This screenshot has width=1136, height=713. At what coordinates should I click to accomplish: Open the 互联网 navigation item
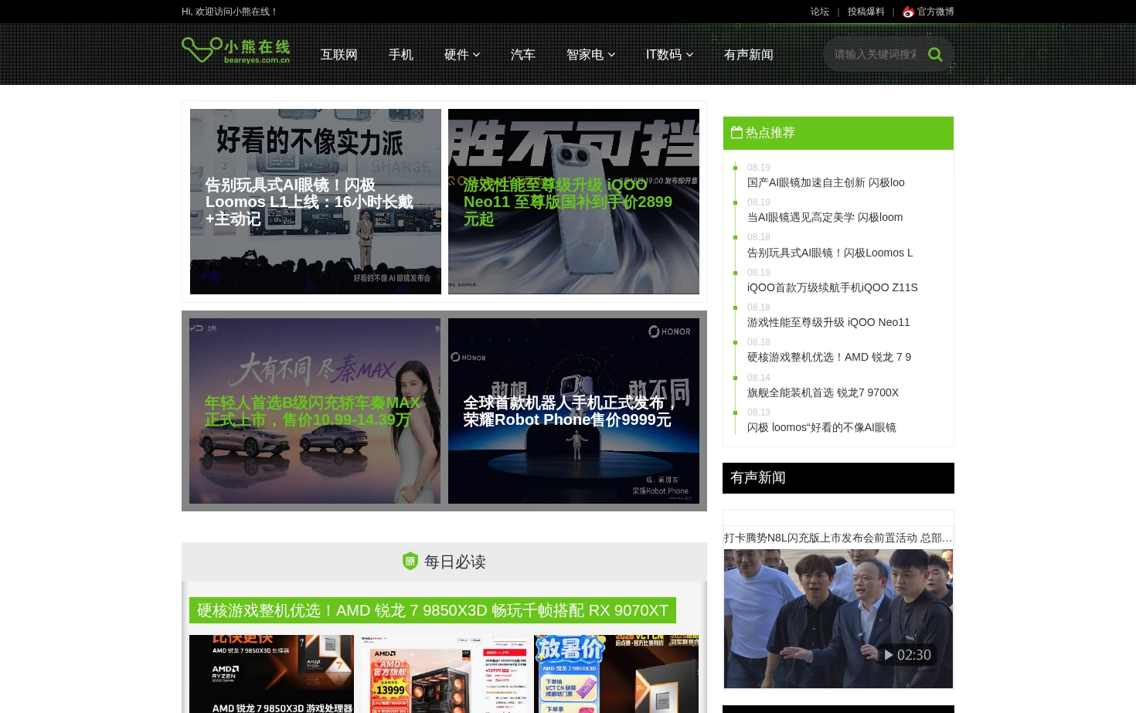pos(338,54)
